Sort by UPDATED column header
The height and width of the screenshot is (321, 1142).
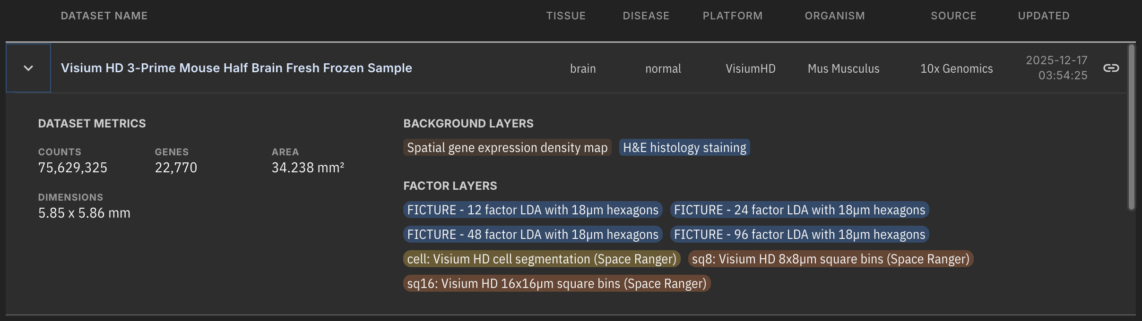tap(1044, 16)
